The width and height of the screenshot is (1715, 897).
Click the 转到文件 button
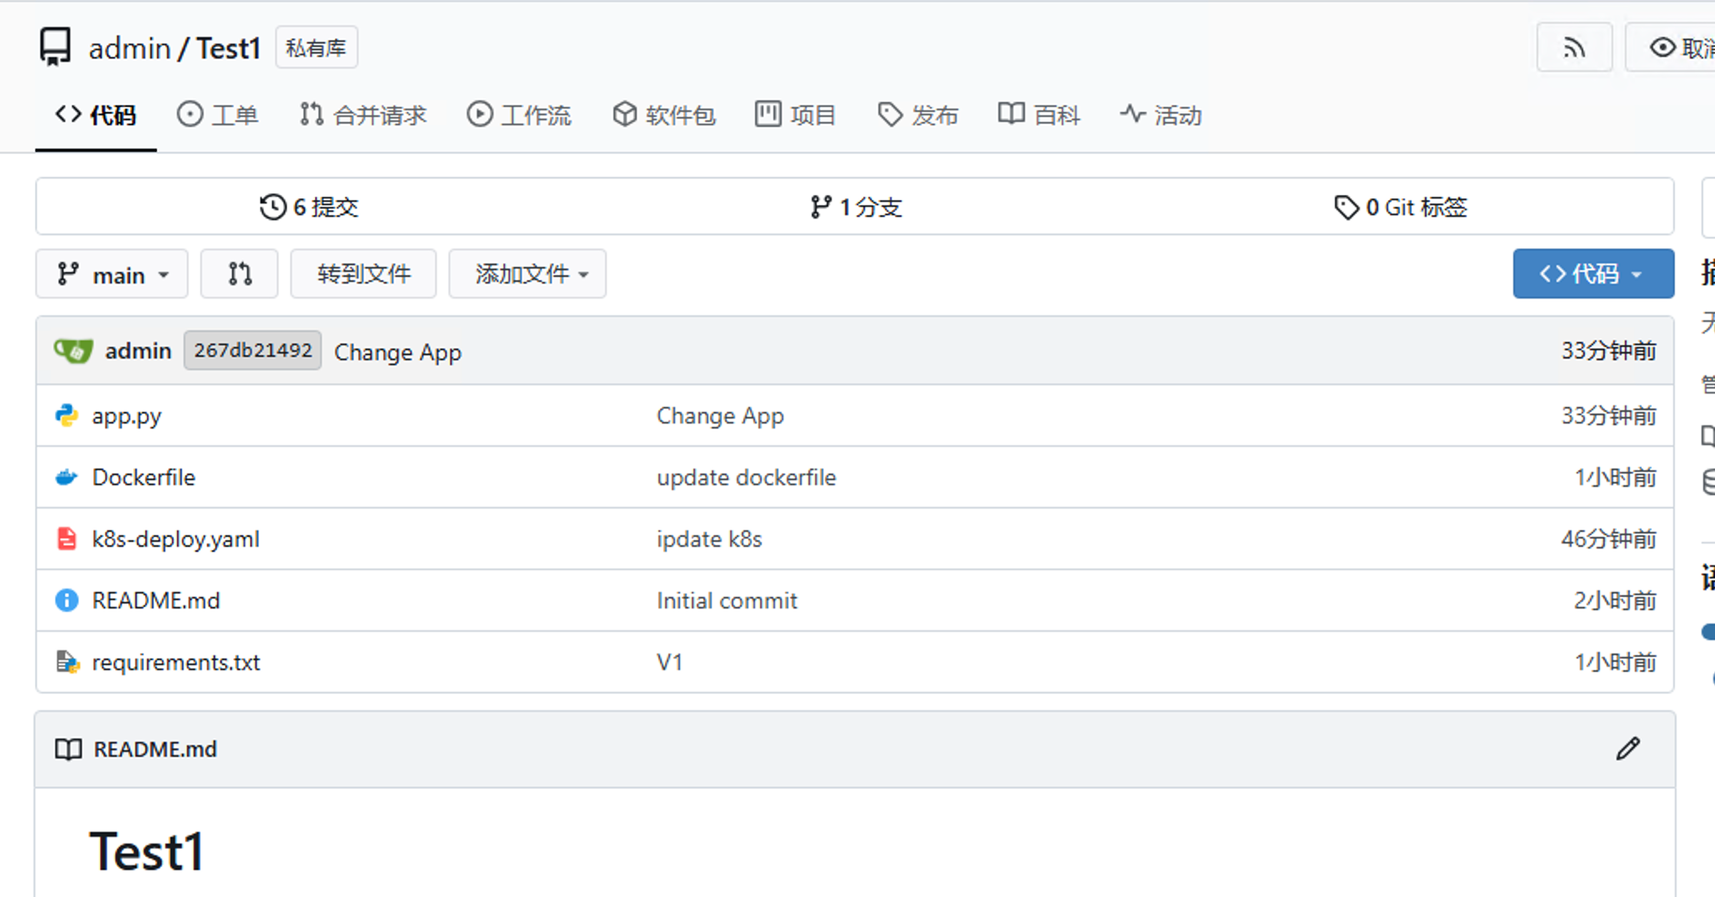pyautogui.click(x=363, y=273)
